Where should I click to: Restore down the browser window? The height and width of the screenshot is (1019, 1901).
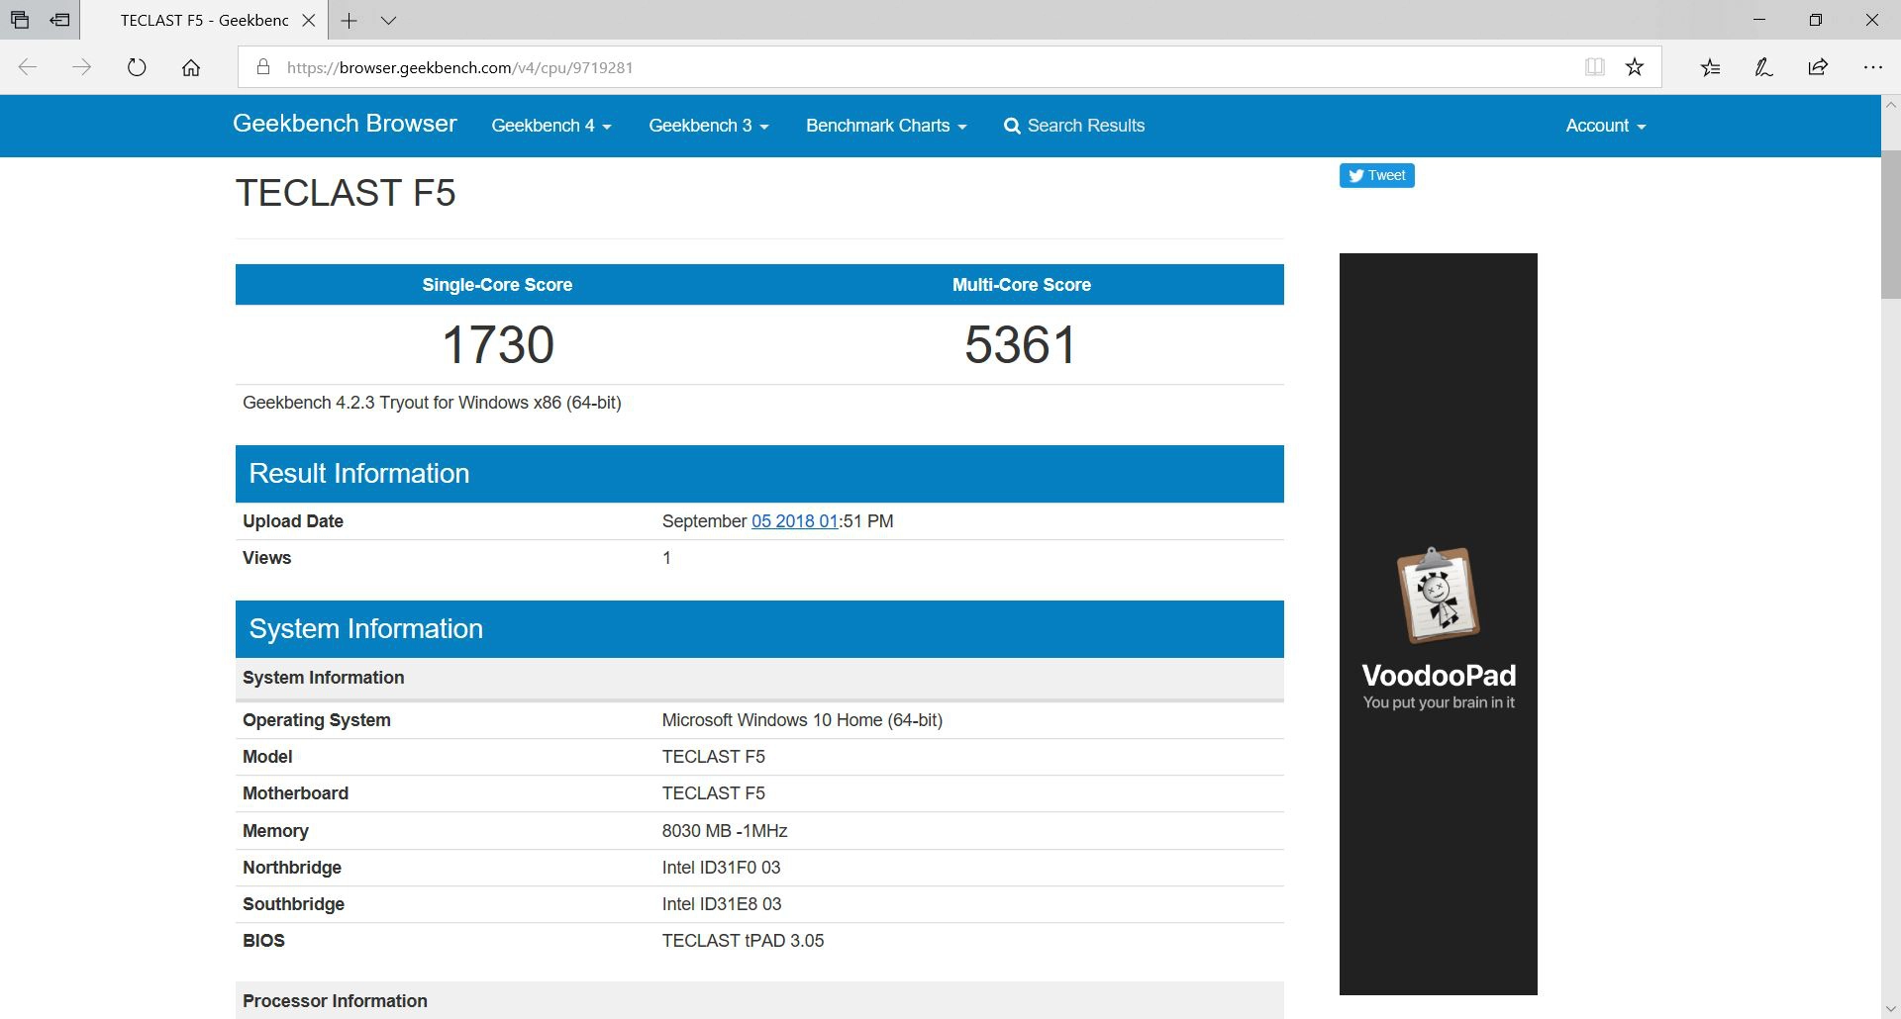(1815, 20)
